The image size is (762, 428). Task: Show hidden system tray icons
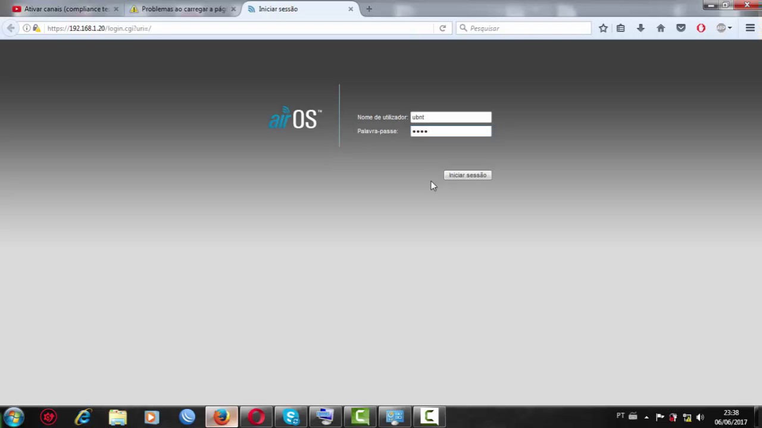647,417
